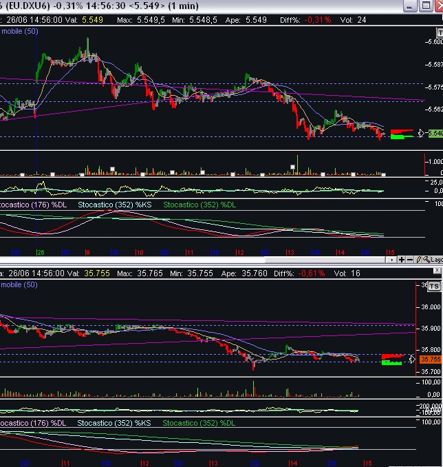Click the red '15' hour marker on the upper time axis
The height and width of the screenshot is (467, 443).
(x=390, y=253)
